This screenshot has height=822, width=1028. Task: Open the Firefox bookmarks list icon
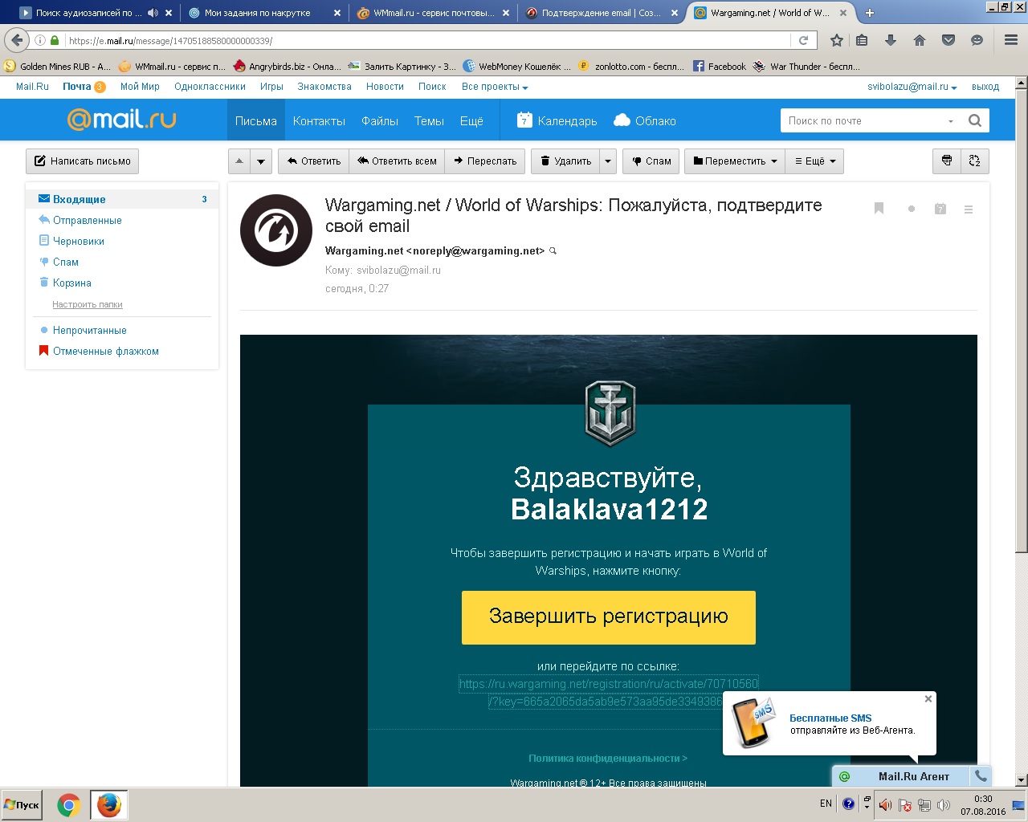coord(862,40)
